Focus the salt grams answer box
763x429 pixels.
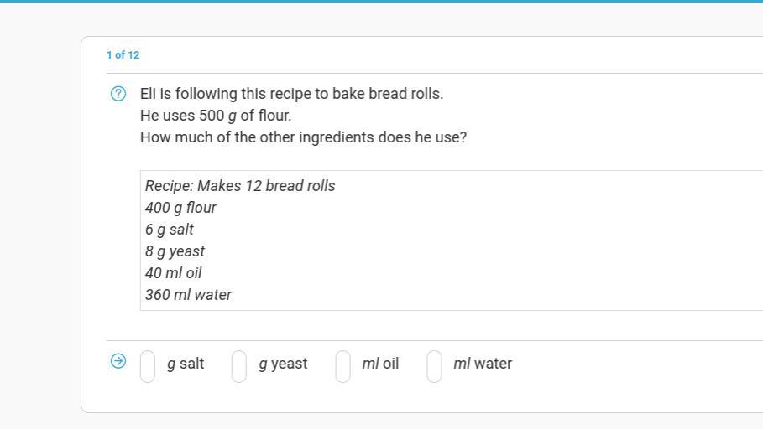pos(148,365)
